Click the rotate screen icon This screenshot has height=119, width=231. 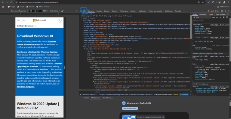[x=62, y=11]
